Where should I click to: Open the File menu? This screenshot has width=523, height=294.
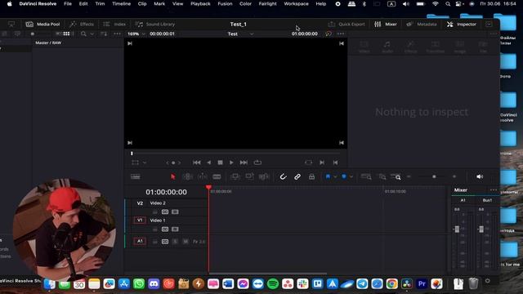68,3
